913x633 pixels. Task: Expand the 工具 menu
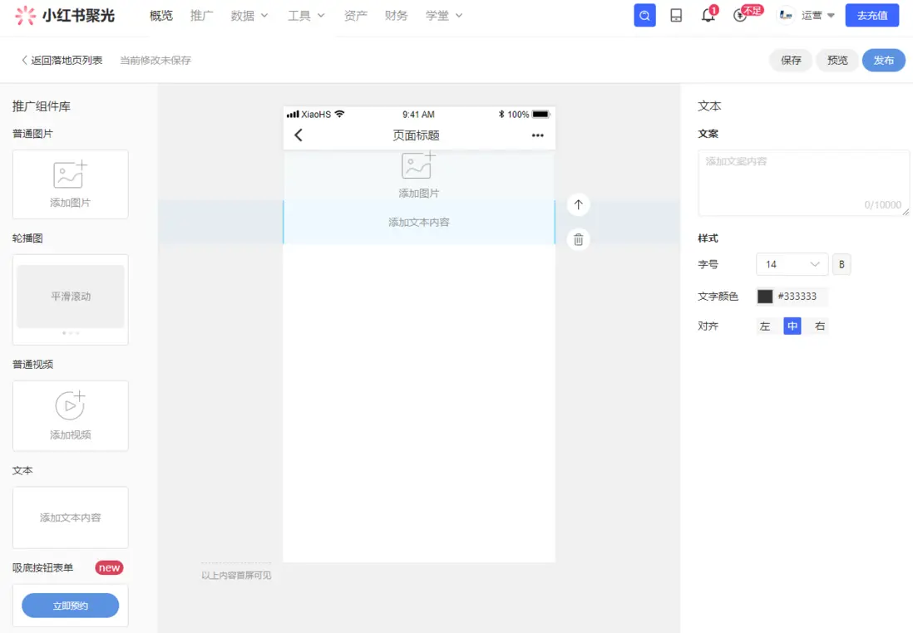(306, 16)
